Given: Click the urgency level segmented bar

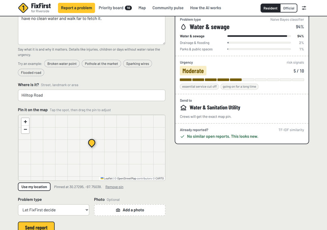Looking at the screenshot, I should coord(242,80).
